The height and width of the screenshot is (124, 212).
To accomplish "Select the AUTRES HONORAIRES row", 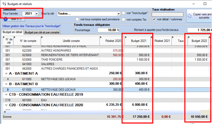I will click(x=107, y=50).
